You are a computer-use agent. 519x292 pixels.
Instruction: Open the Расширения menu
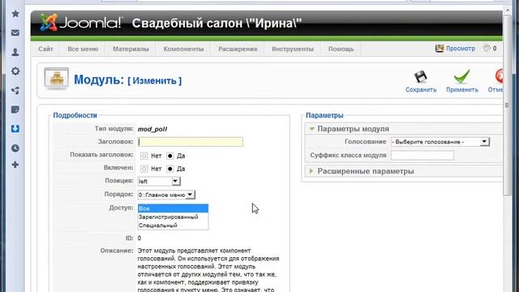point(238,49)
